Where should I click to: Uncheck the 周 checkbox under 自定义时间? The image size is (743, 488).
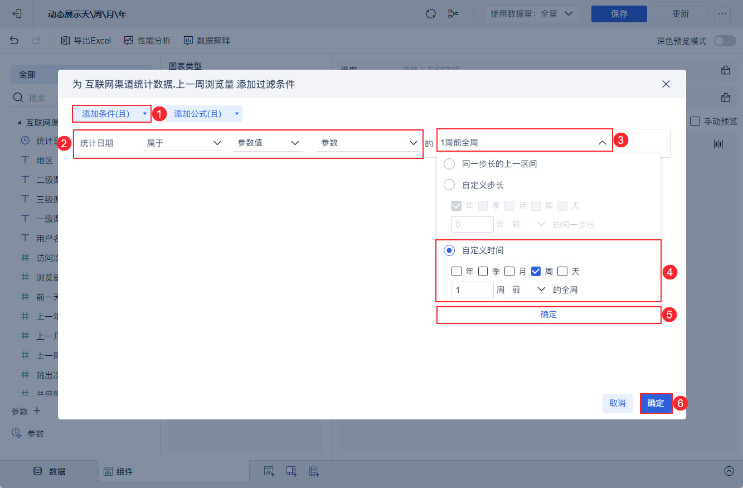[536, 272]
